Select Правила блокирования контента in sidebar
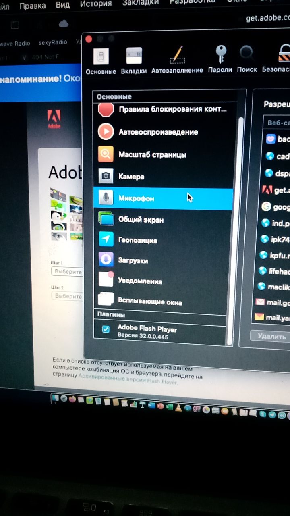 click(163, 109)
